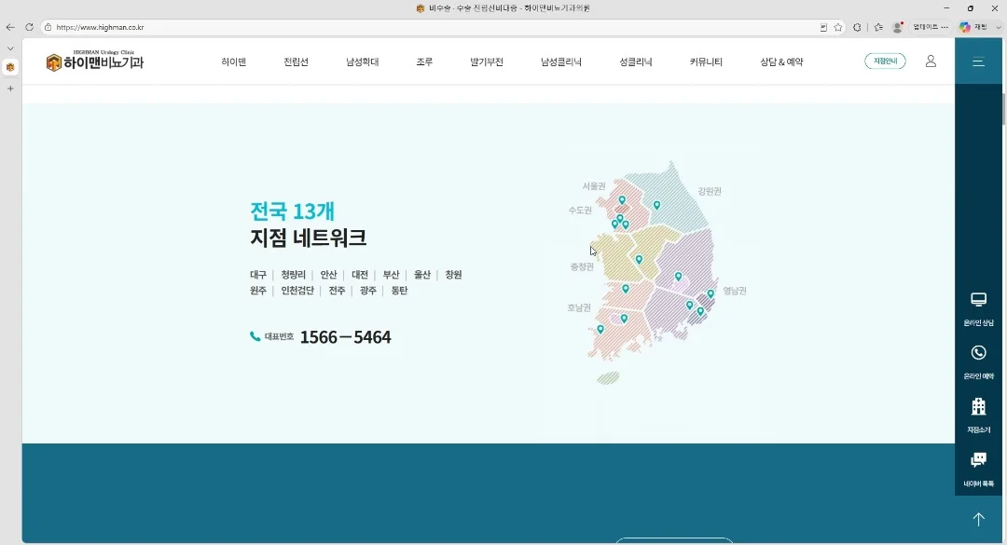Select the highman tab favicon in sidebar
The height and width of the screenshot is (545, 1007).
tap(10, 67)
